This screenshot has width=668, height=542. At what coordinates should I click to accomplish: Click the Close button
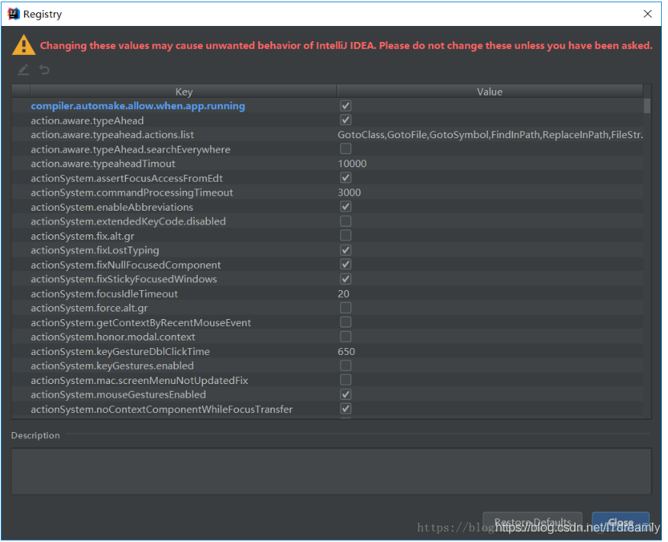click(x=620, y=522)
